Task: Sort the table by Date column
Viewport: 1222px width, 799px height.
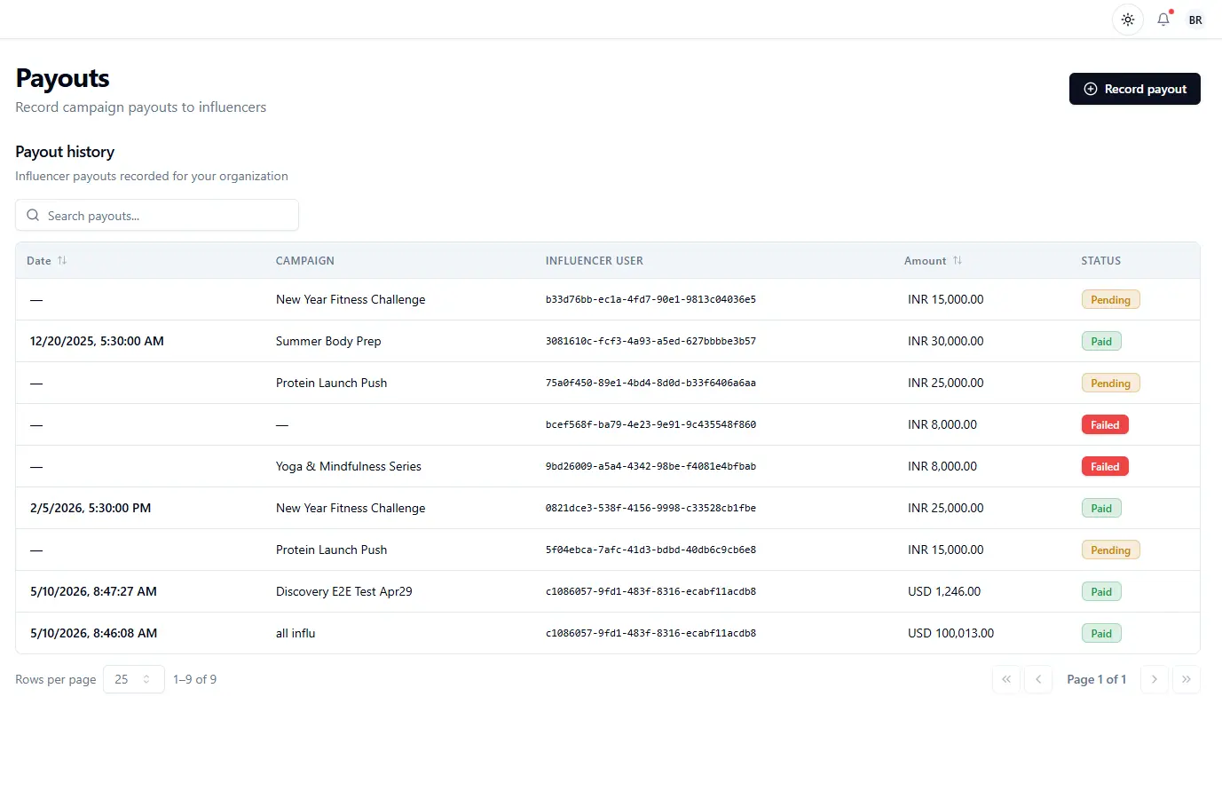Action: 47,260
